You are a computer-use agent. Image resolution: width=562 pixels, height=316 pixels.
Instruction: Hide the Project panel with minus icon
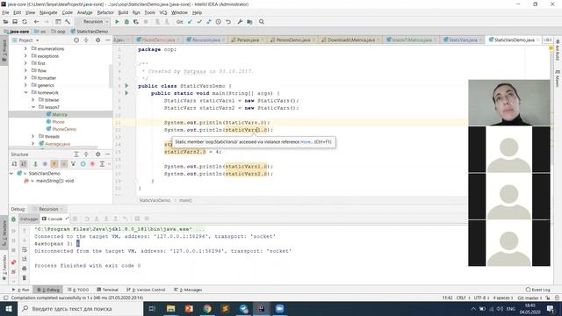click(107, 40)
